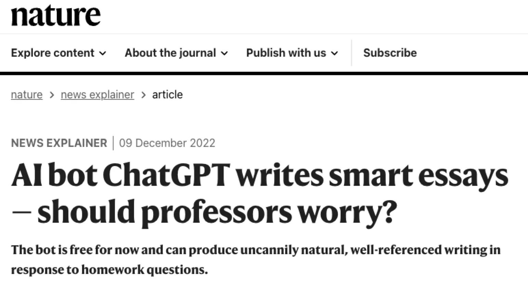Viewport: 528px width, 289px height.
Task: Select the article breadcrumb item
Action: click(x=167, y=95)
